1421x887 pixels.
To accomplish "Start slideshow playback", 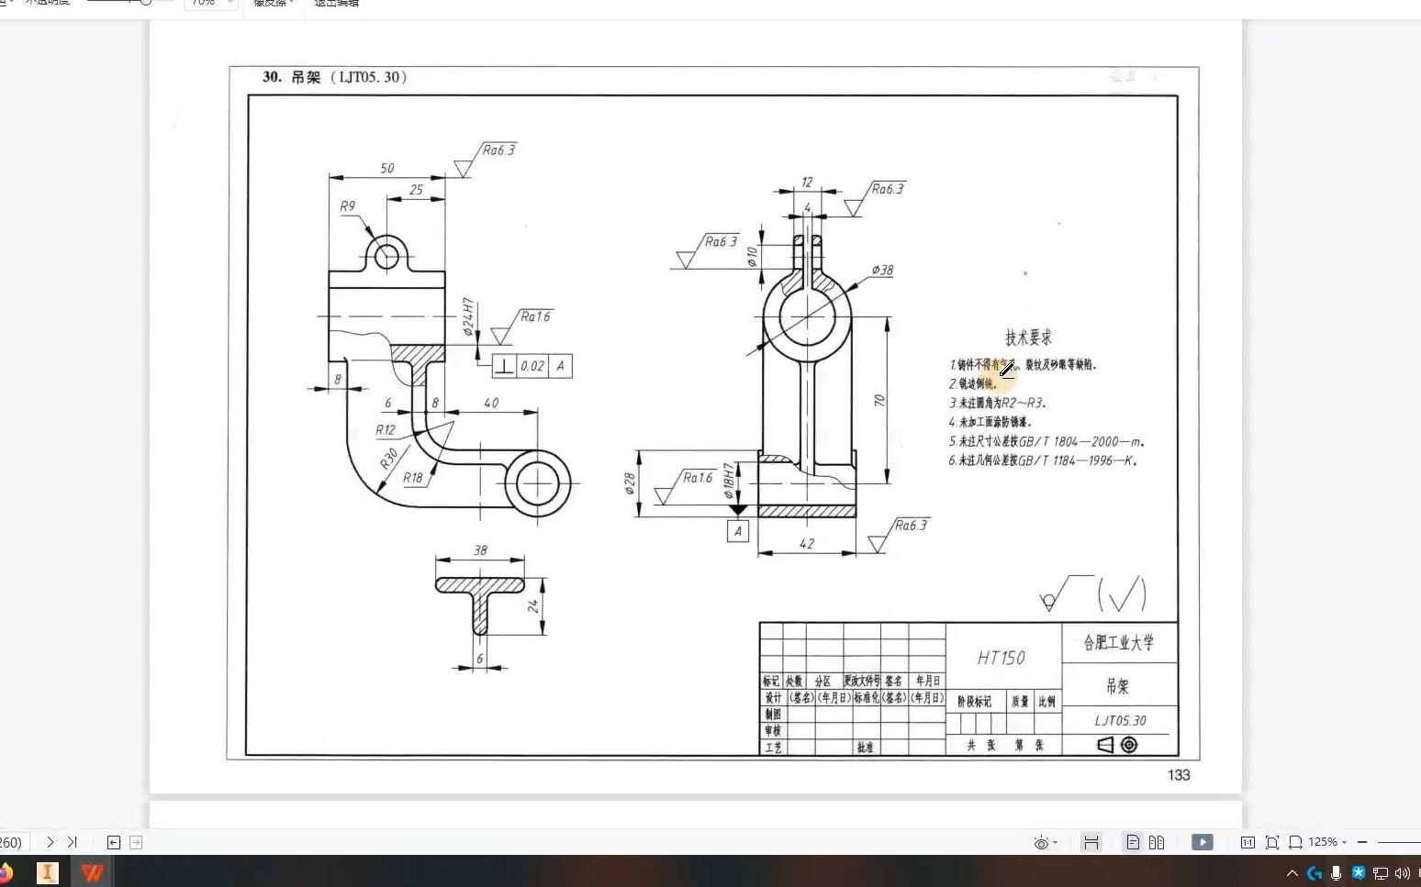I will pos(1203,842).
